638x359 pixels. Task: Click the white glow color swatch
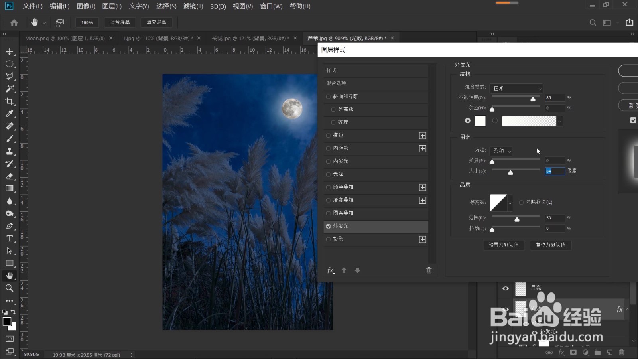(480, 121)
